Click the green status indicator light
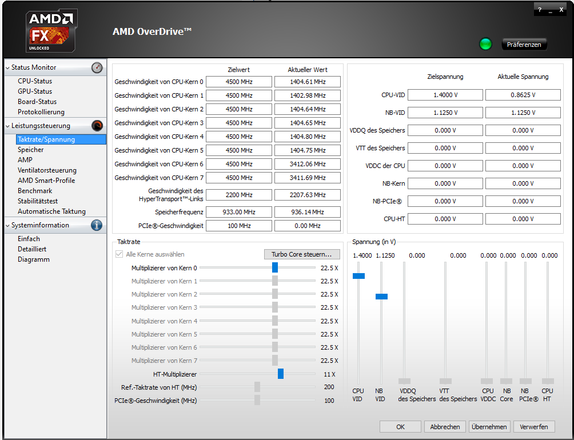The height and width of the screenshot is (440, 574). [485, 44]
